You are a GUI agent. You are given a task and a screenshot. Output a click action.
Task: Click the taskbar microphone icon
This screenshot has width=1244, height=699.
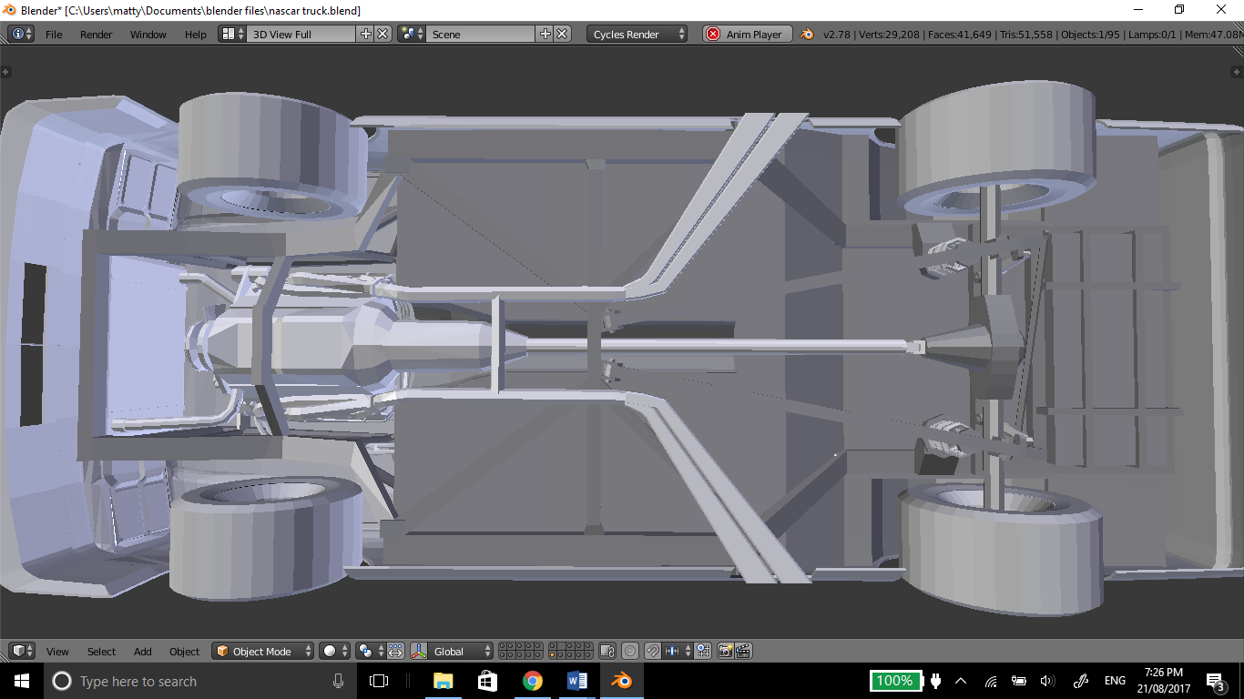[339, 681]
